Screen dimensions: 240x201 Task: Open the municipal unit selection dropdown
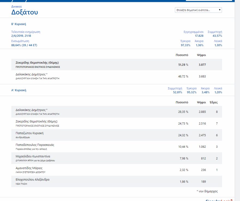tap(198, 10)
